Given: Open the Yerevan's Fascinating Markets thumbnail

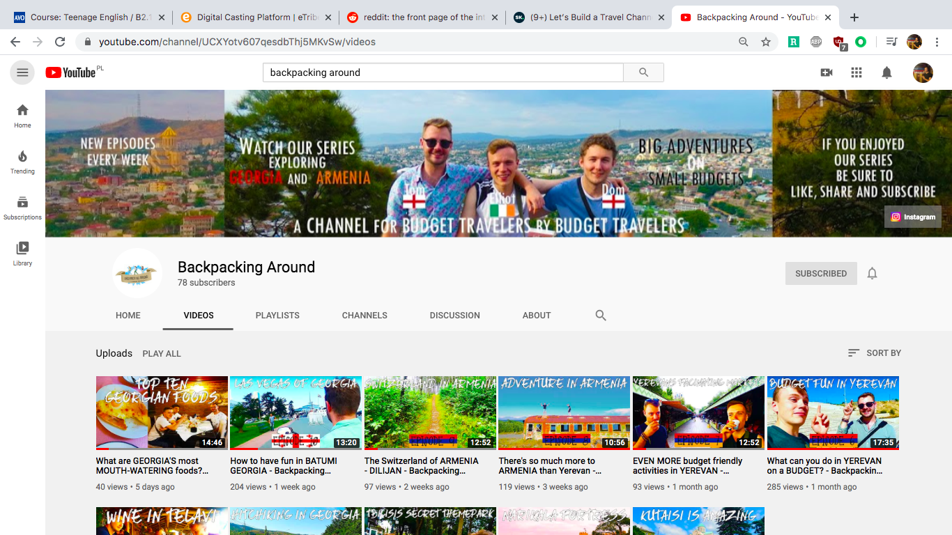Looking at the screenshot, I should (699, 413).
